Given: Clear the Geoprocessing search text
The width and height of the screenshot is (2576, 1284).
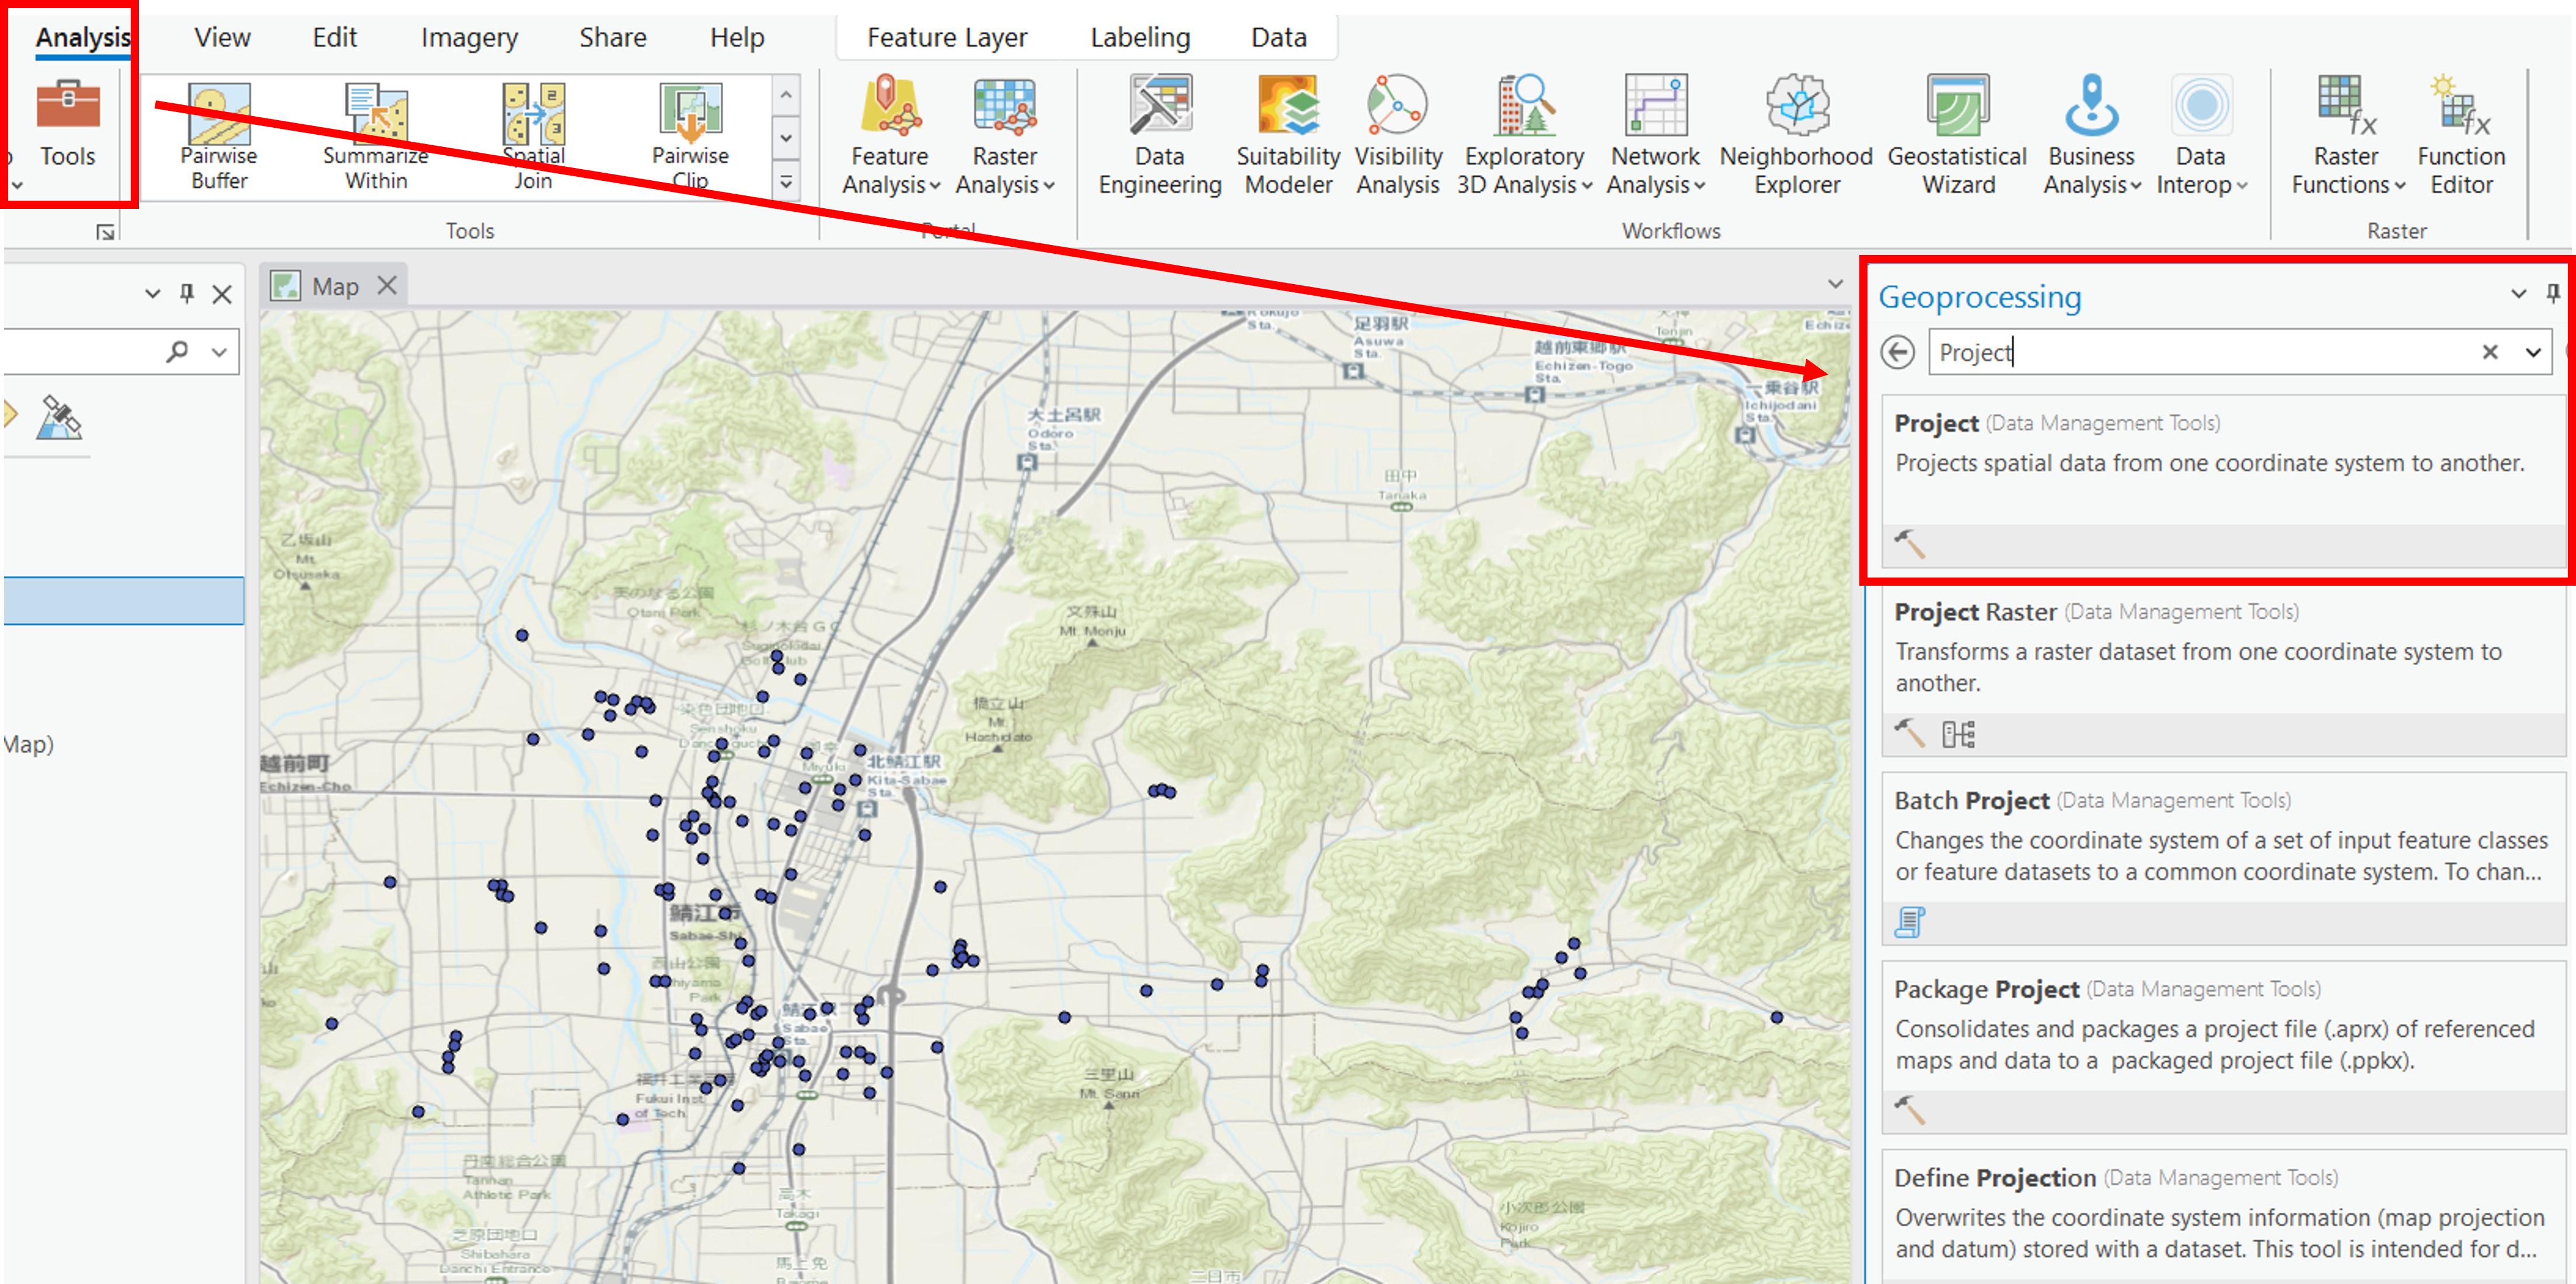Looking at the screenshot, I should point(2490,352).
